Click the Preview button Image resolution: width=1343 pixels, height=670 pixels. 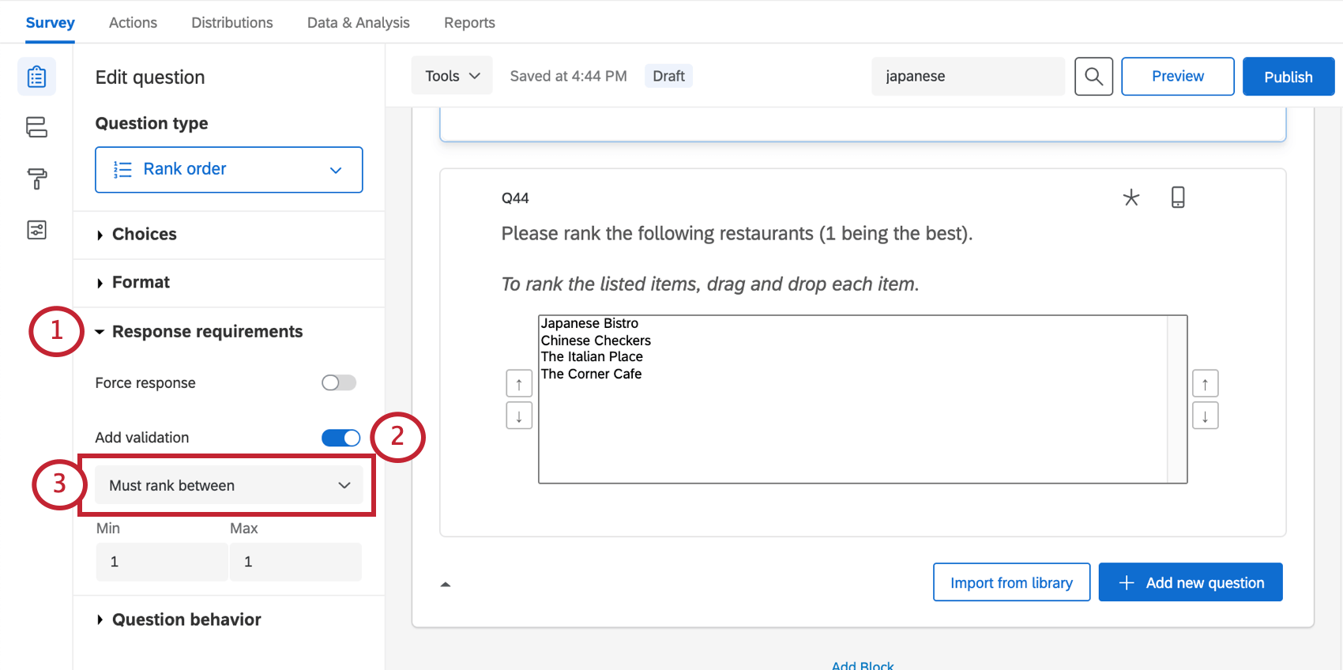pyautogui.click(x=1178, y=77)
